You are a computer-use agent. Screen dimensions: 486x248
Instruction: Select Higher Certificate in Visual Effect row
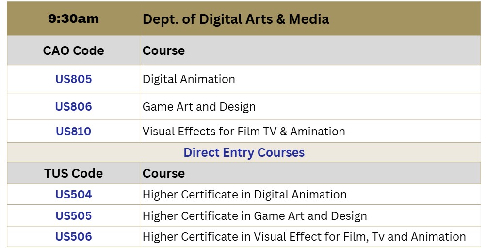tap(304, 237)
